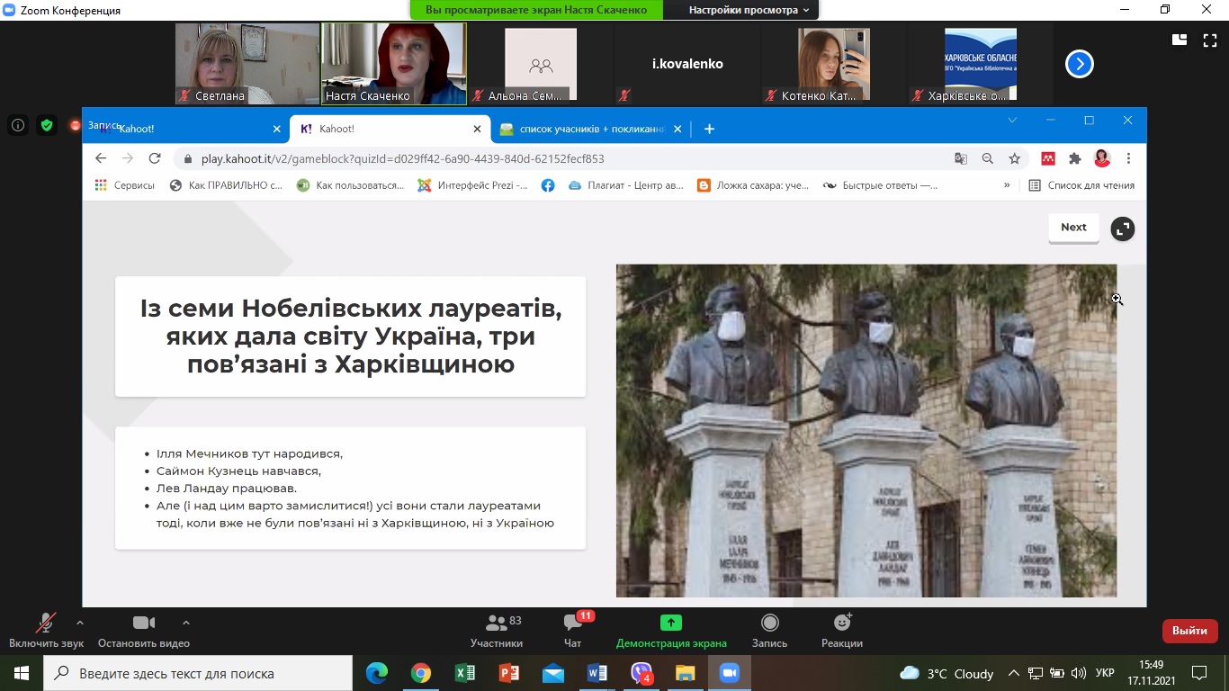1229x691 pixels.
Task: Open the Zoom reactions menu
Action: pos(841,631)
